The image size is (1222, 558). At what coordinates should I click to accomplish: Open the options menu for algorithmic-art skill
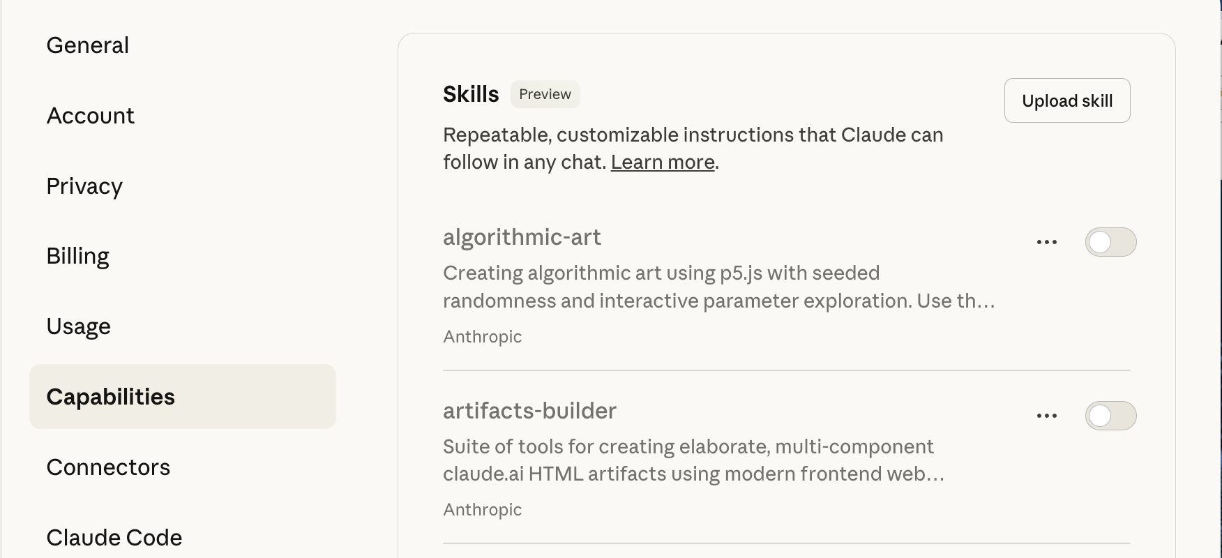pyautogui.click(x=1046, y=241)
